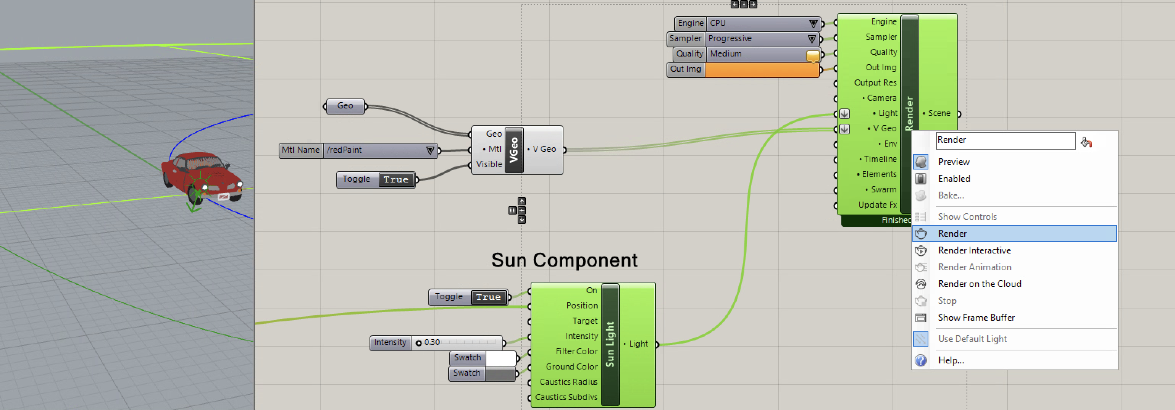Toggle the True value feeding VGeo Visible
The height and width of the screenshot is (410, 1175).
point(395,180)
